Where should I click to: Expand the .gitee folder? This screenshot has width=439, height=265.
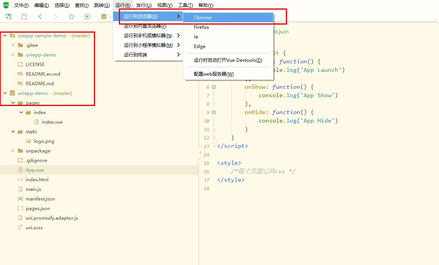tap(13, 45)
